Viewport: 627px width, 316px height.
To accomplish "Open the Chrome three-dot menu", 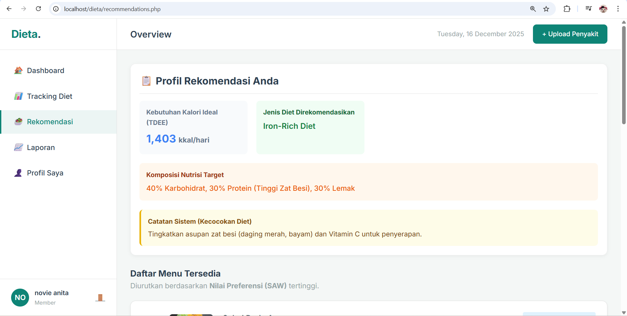I will coord(618,9).
